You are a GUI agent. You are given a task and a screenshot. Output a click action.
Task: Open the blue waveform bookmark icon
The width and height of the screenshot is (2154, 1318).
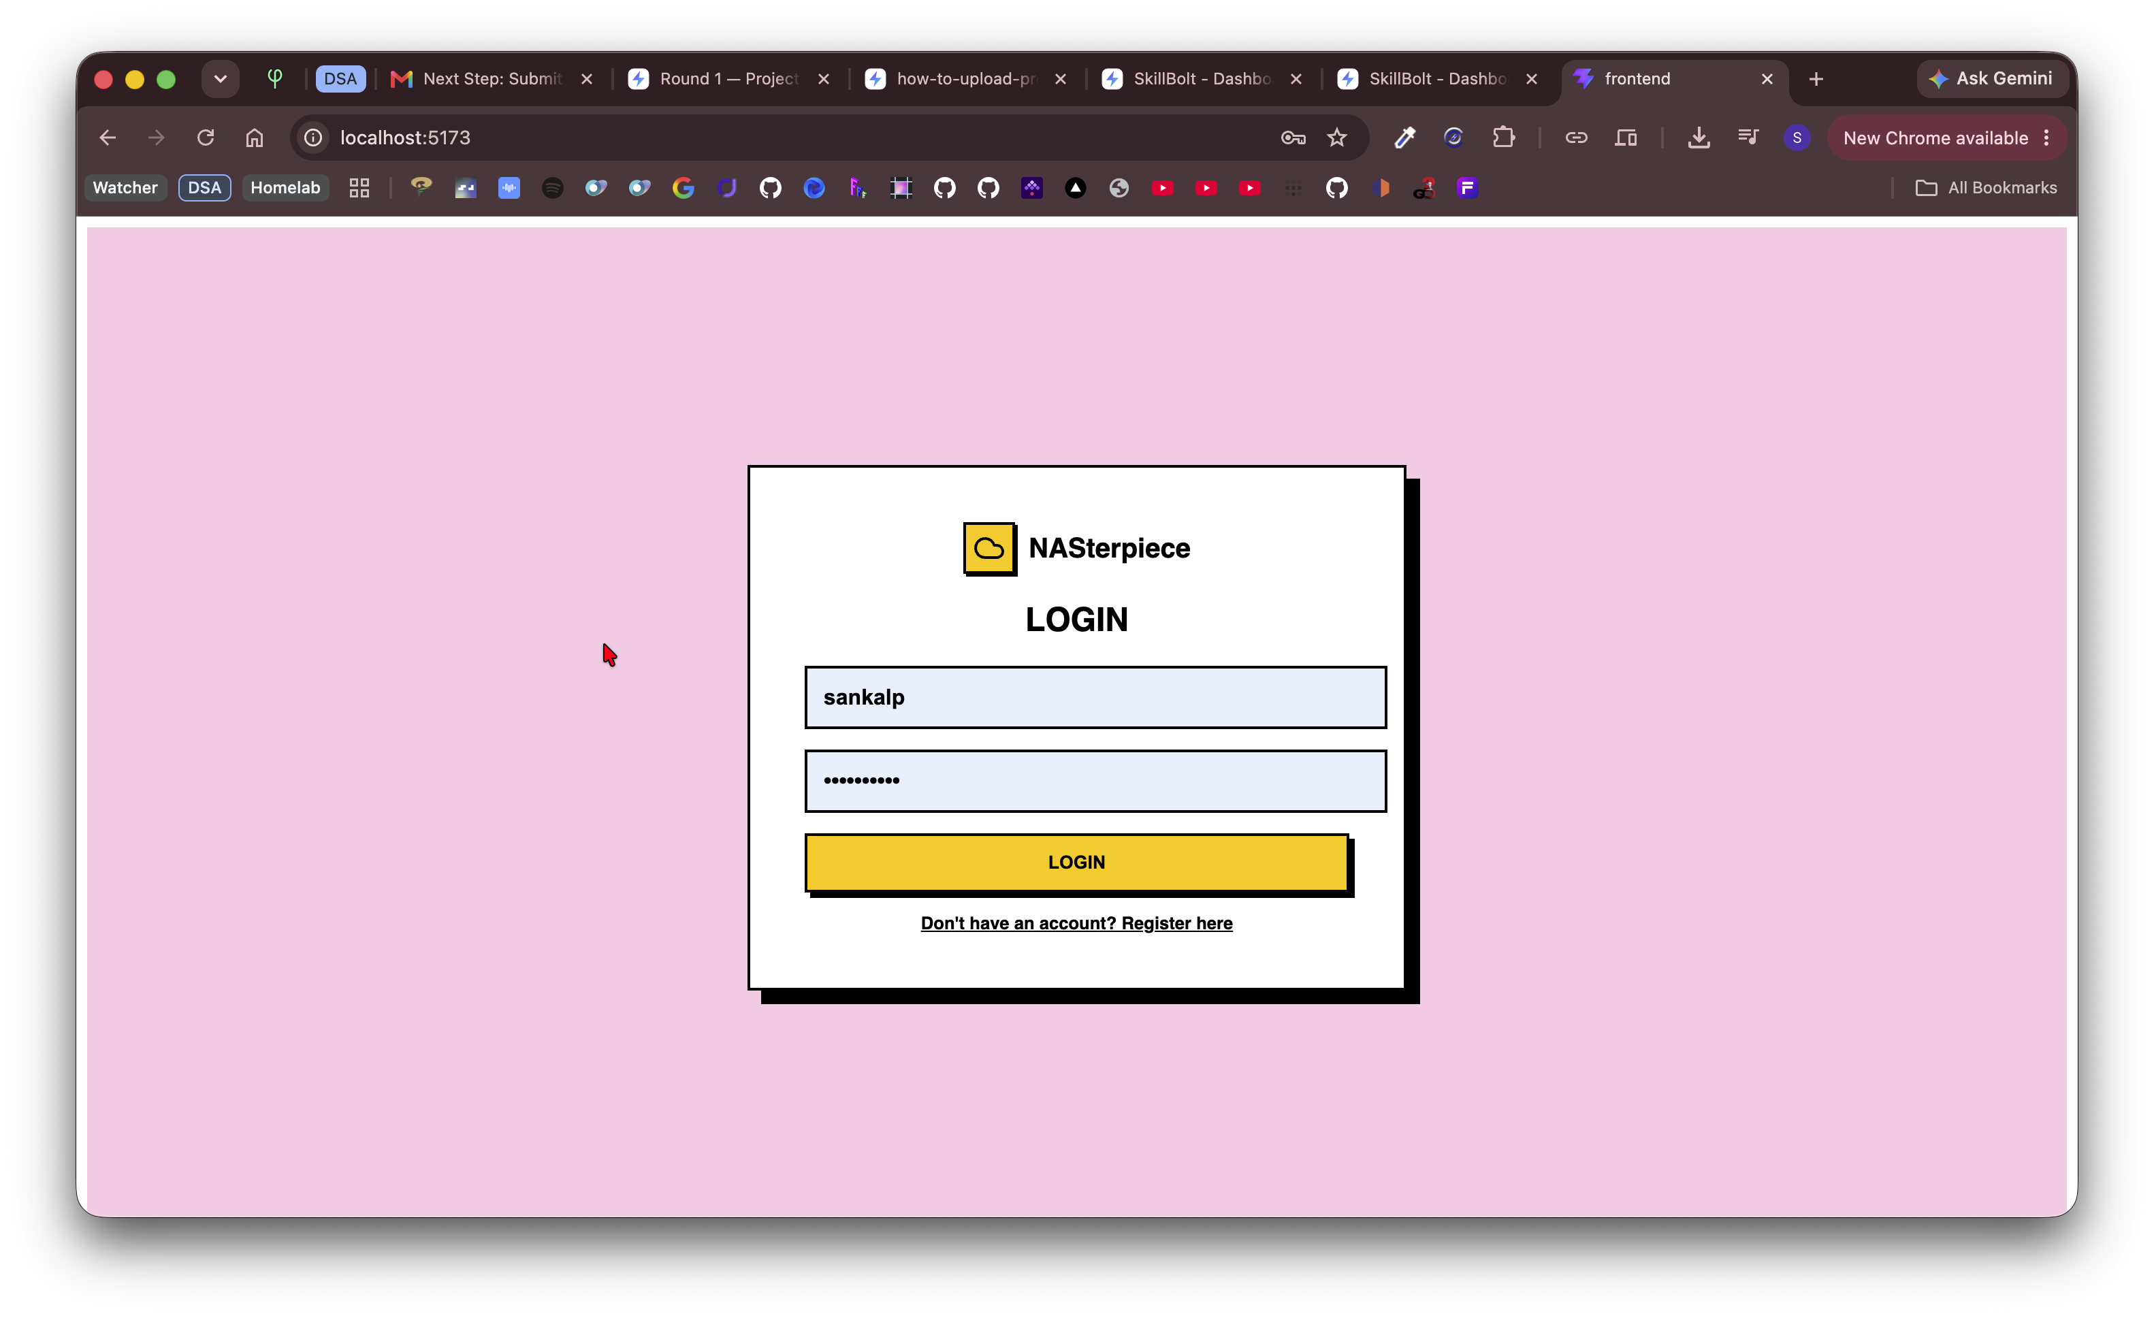click(x=509, y=187)
